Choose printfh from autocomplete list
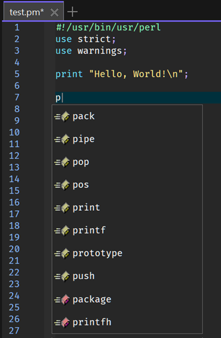221x338 pixels. tap(127, 322)
